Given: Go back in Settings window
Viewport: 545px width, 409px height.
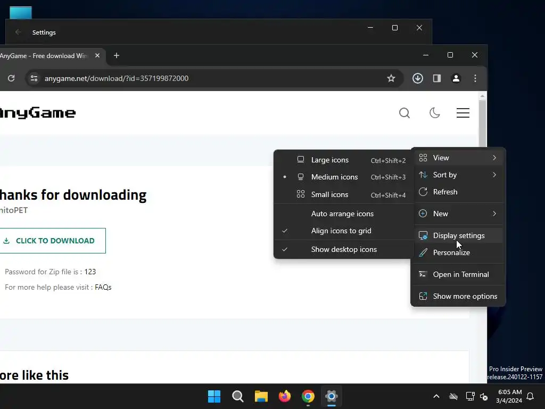Looking at the screenshot, I should (x=18, y=32).
